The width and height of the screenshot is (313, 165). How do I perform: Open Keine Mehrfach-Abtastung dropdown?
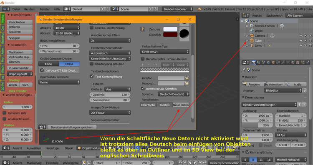point(110,59)
